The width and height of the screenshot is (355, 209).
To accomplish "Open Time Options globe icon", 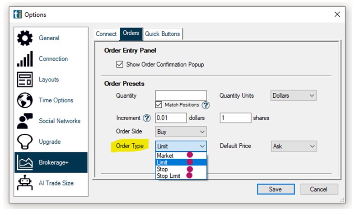I will [x=25, y=100].
